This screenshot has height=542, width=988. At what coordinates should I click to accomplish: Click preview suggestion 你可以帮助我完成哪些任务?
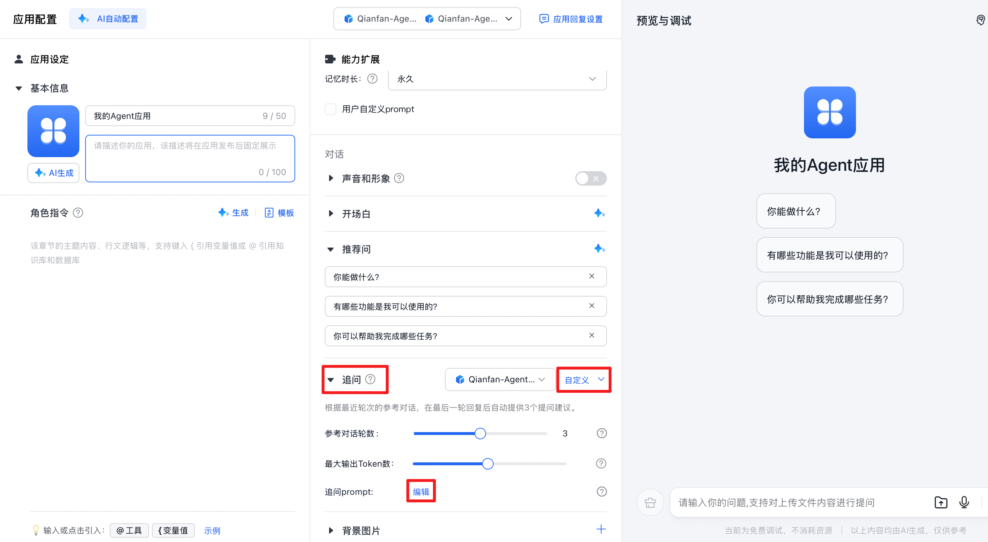pos(830,299)
